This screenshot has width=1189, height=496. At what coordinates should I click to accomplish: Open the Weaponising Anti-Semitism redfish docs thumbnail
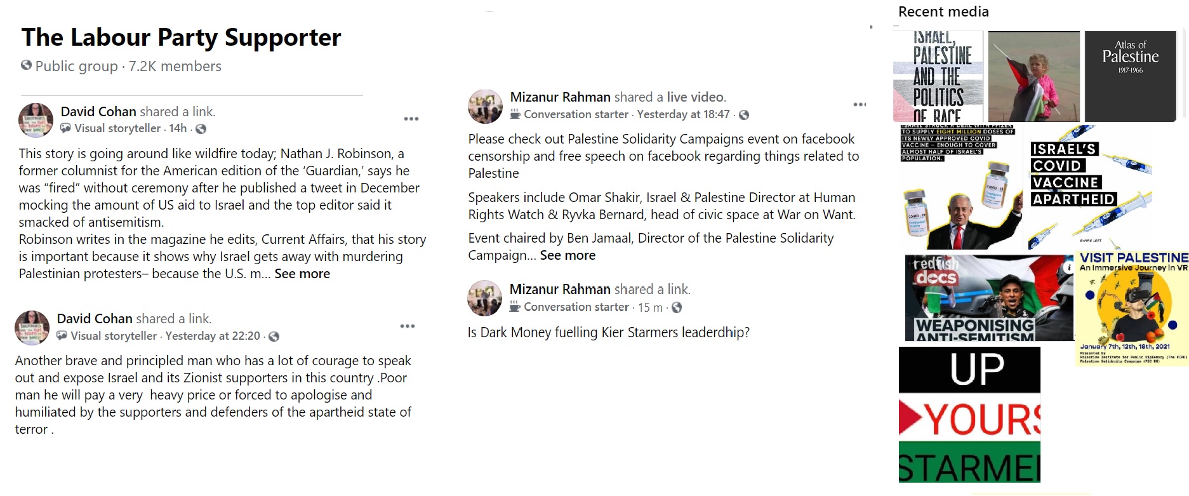[x=987, y=298]
